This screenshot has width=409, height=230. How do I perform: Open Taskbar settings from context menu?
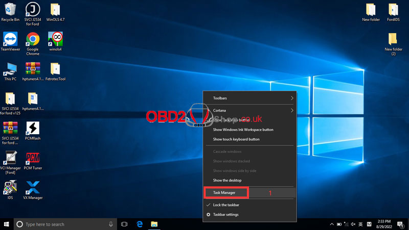[x=225, y=215]
